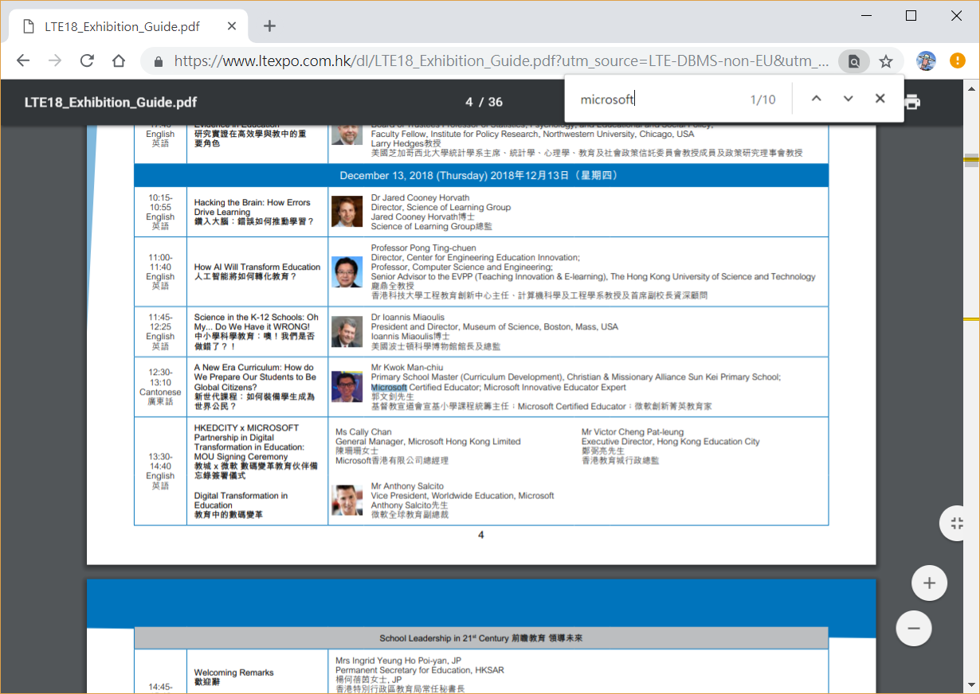Jump to the next search match
This screenshot has height=694, width=980.
pos(848,99)
